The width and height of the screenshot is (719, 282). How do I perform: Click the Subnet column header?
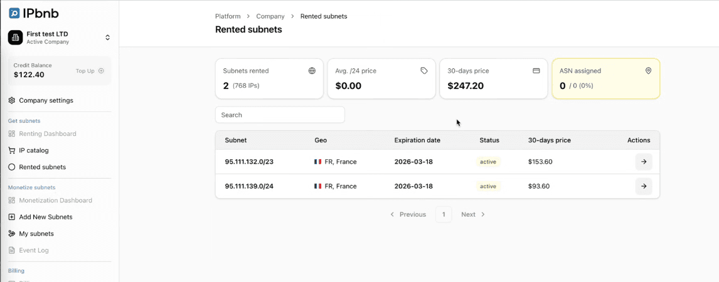[x=236, y=140]
